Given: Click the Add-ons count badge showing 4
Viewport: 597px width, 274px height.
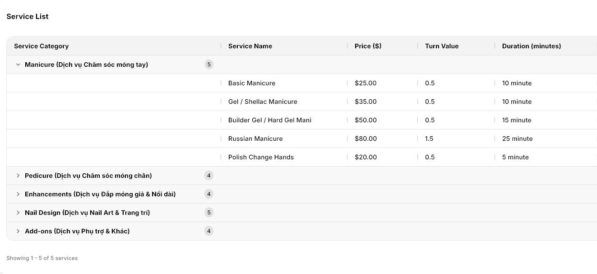Looking at the screenshot, I should click(x=208, y=231).
